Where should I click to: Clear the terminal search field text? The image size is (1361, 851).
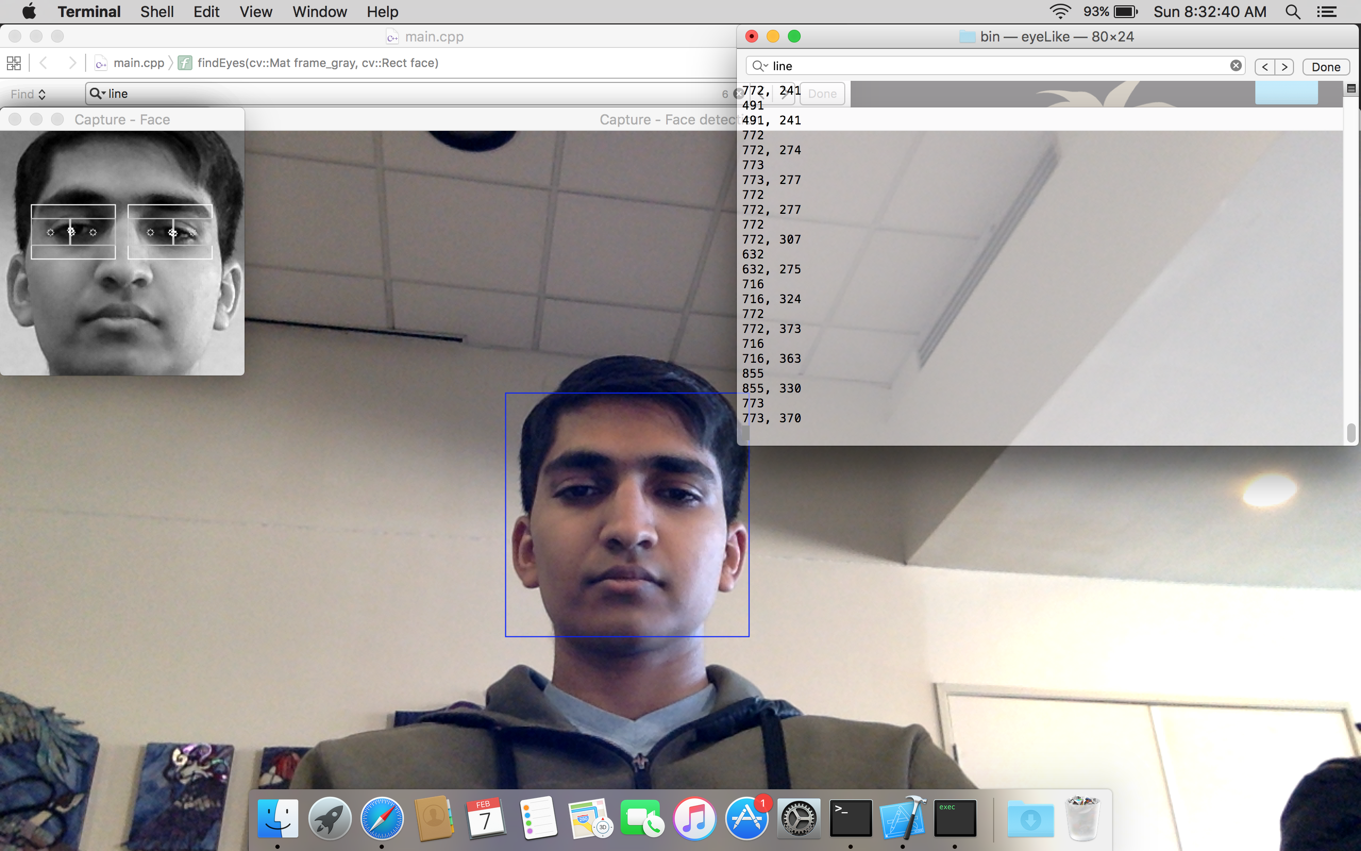1236,66
